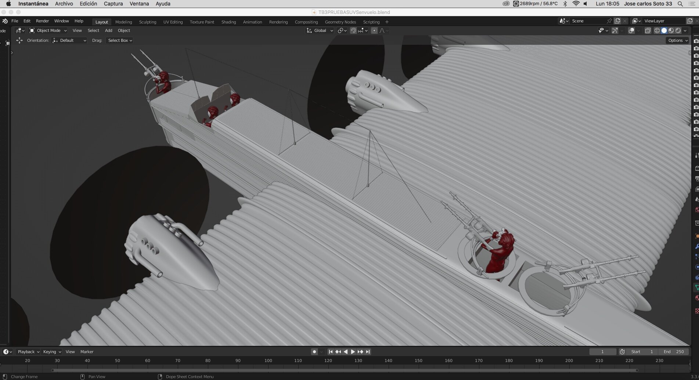Expand the Options dropdown
The width and height of the screenshot is (699, 380).
[x=678, y=40]
